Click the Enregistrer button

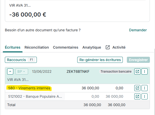click(x=138, y=60)
